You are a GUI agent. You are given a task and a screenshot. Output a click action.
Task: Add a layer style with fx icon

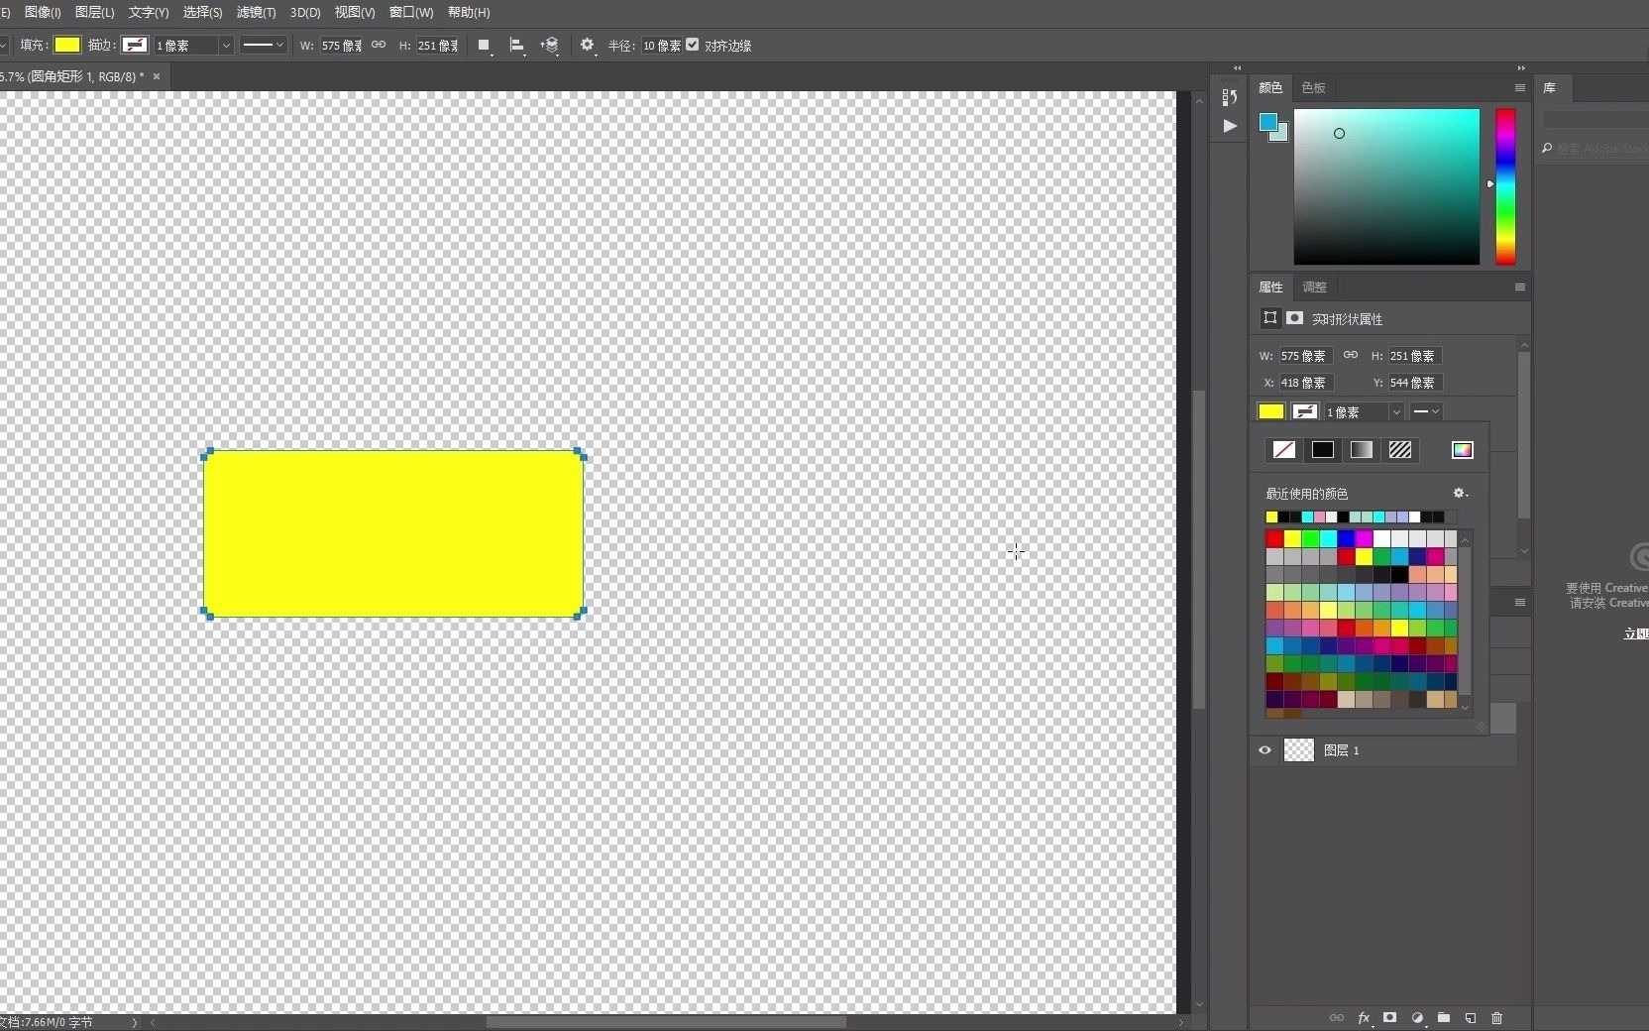(1365, 1018)
